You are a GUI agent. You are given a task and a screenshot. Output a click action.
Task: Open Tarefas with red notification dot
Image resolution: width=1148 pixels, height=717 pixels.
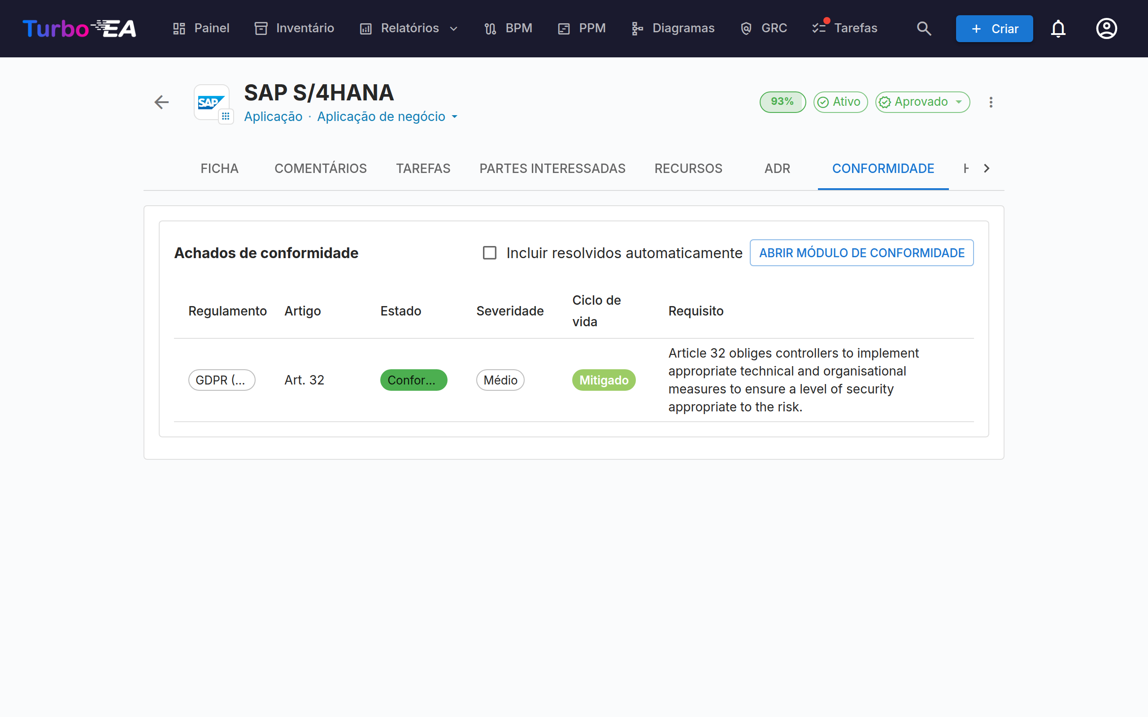click(845, 28)
